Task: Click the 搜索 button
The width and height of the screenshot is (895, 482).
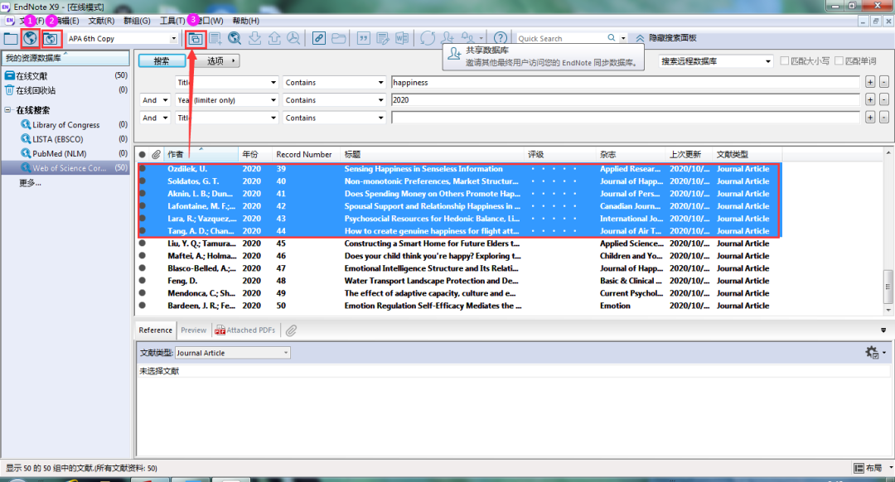Action: 162,61
